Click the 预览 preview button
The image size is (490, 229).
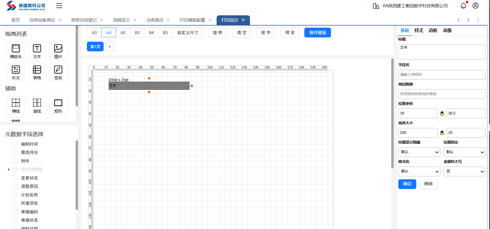click(x=290, y=33)
